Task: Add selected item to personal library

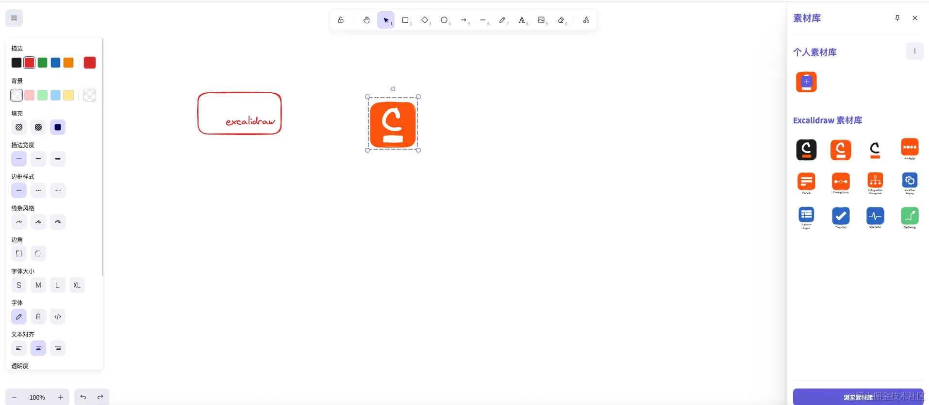Action: pyautogui.click(x=806, y=82)
